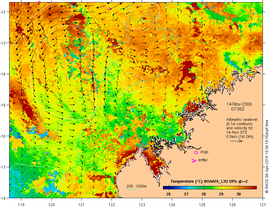Click longitude axis label 120
Image resolution: width=269 pixels, height=207 pixels.
[51, 205]
